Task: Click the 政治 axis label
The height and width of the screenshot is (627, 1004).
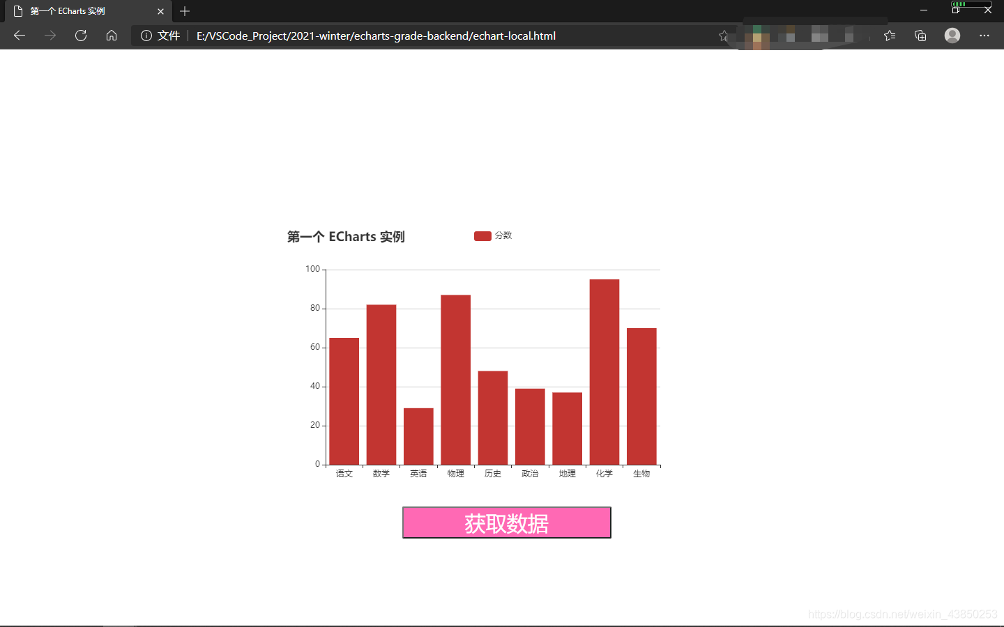Action: [x=530, y=474]
